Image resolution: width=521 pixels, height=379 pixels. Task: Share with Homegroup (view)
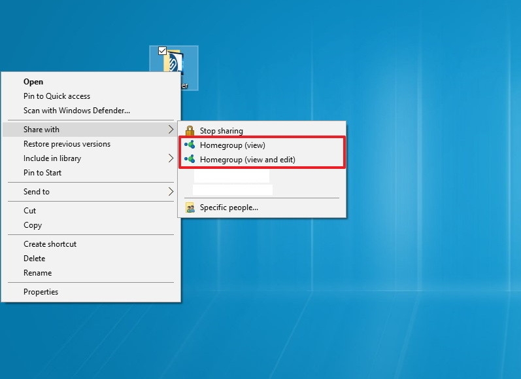point(262,145)
